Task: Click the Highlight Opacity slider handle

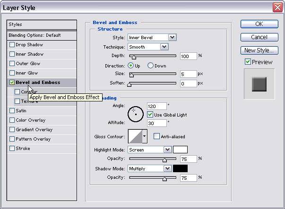Action: 164,159
